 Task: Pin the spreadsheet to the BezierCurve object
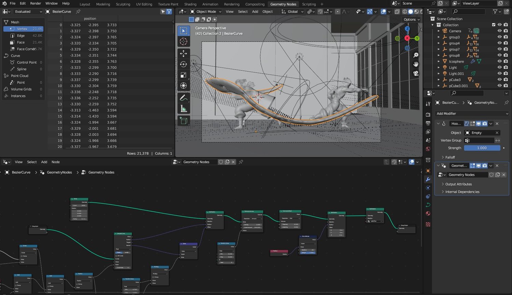[x=78, y=12]
